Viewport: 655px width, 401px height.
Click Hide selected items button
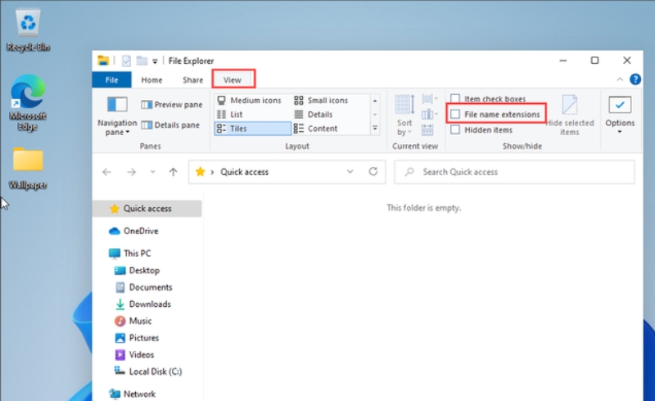pyautogui.click(x=569, y=115)
